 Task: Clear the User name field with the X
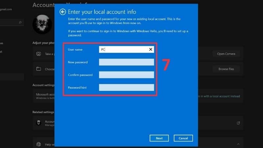pos(151,49)
